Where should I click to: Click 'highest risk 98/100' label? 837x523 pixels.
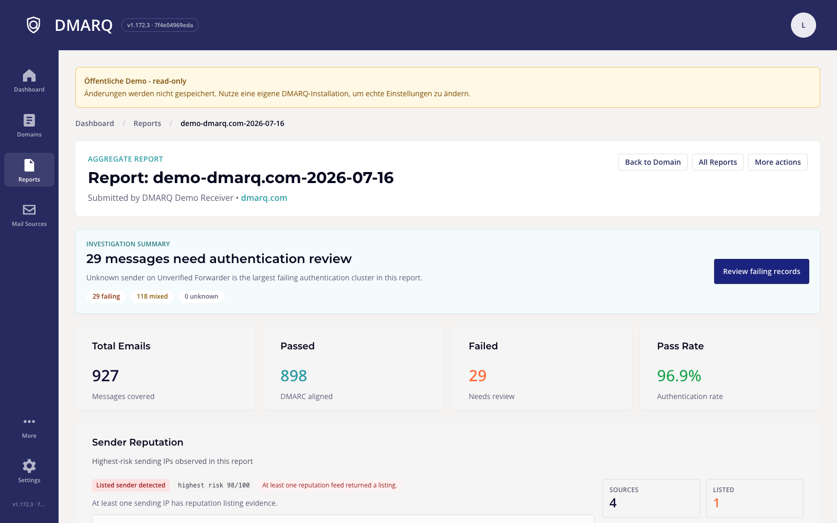click(x=214, y=485)
